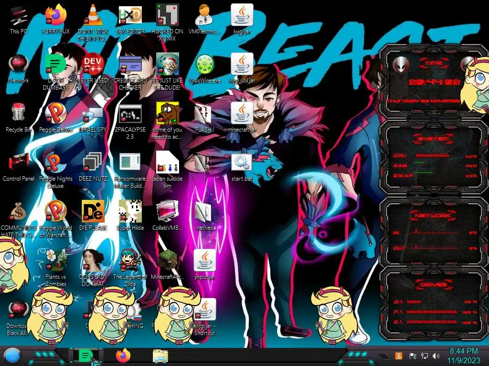Open the taskbar clock showing 8:44 PM
This screenshot has width=489, height=366.
(x=464, y=356)
